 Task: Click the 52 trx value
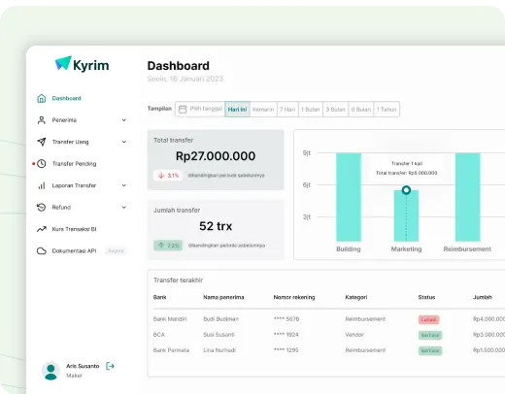coord(216,226)
